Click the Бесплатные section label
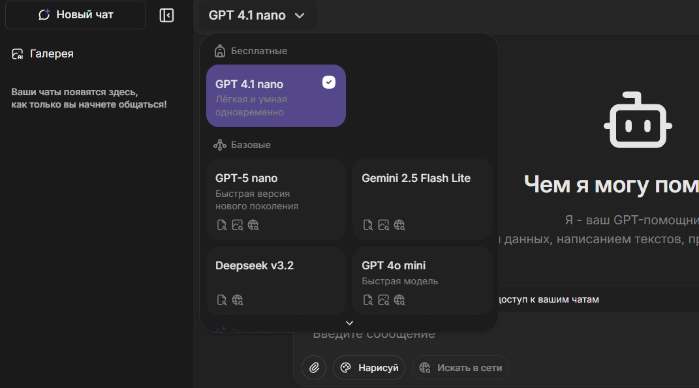The height and width of the screenshot is (388, 699). (x=259, y=51)
